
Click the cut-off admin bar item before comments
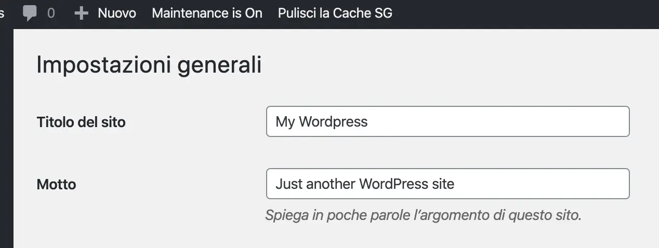click(2, 13)
